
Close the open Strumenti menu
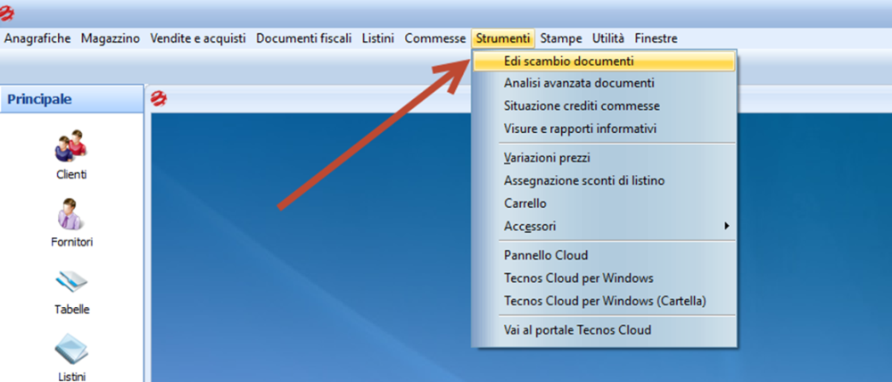click(503, 38)
